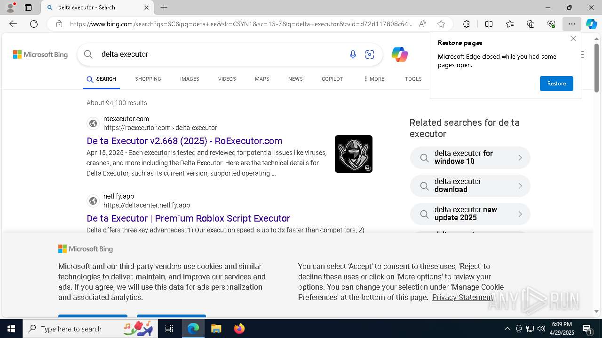The width and height of the screenshot is (602, 338).
Task: Open Task View in taskbar
Action: [x=169, y=329]
